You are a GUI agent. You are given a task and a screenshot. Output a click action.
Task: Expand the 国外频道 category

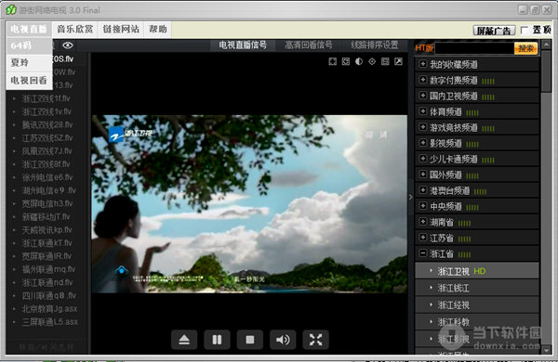477,175
